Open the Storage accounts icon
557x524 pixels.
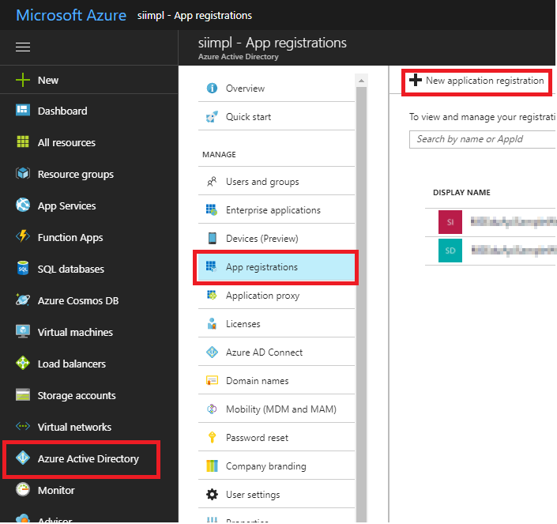(23, 394)
